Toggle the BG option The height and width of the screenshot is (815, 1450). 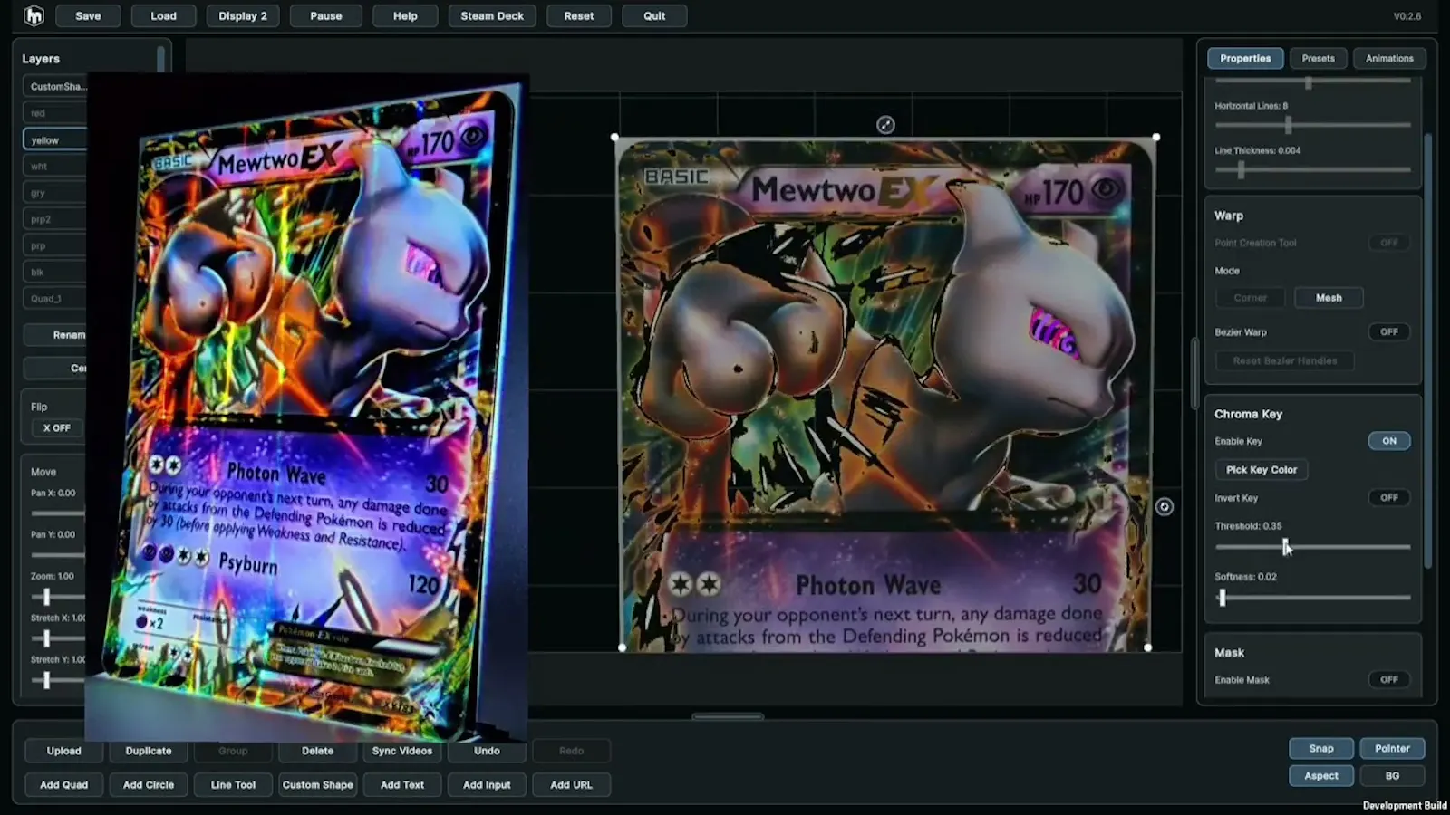(1392, 776)
